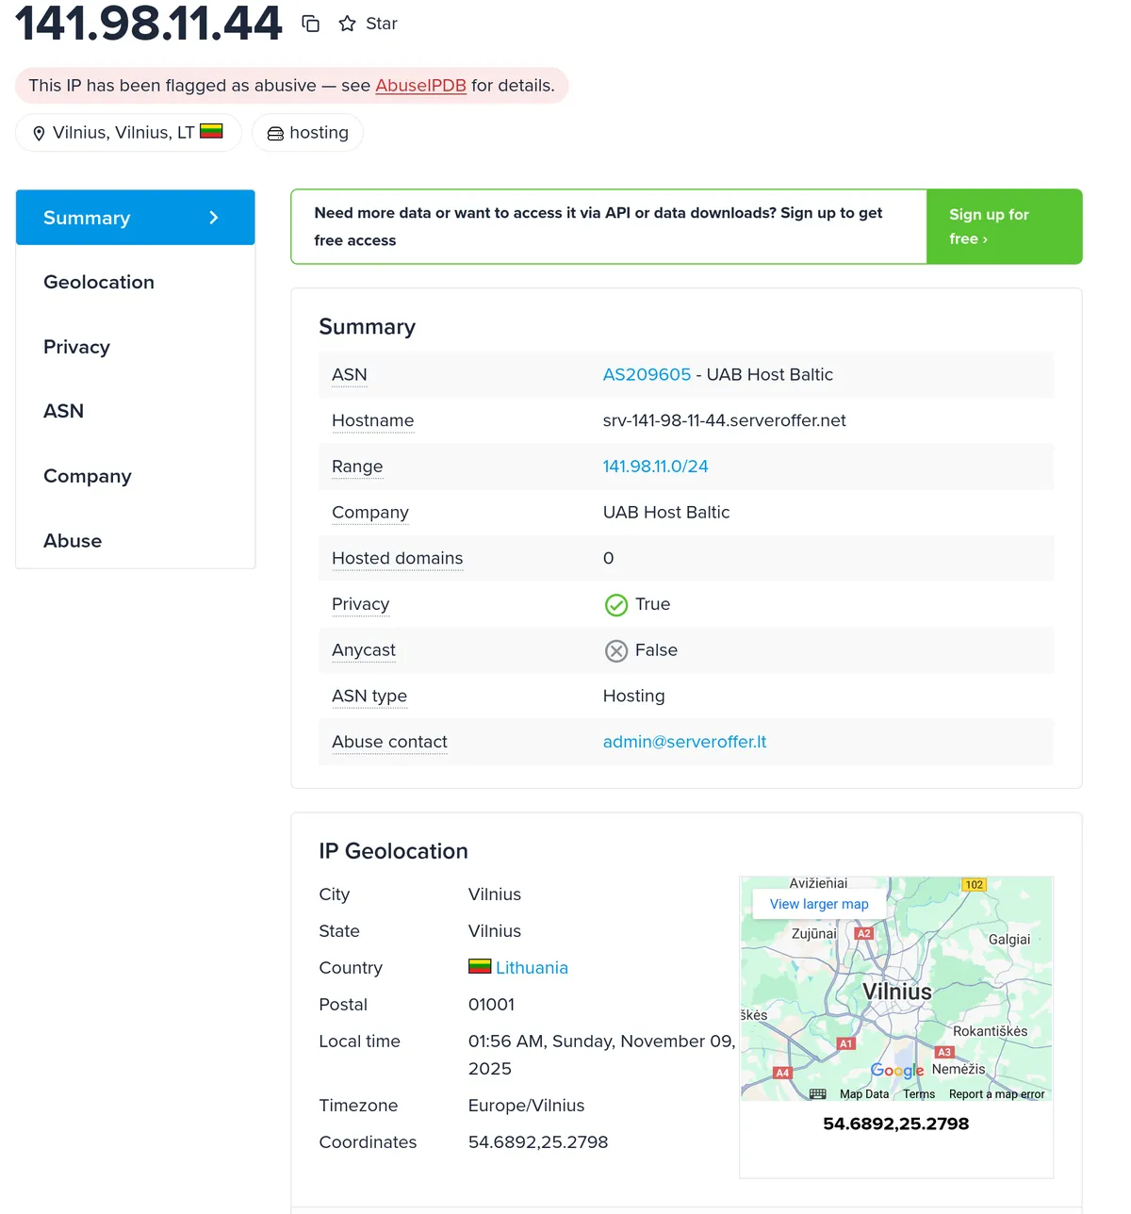Screen dimensions: 1131x1214
Task: Click the green checkmark next to Privacy True
Action: [x=616, y=604]
